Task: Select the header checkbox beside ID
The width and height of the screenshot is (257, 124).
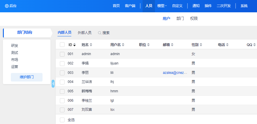Action: coord(62,45)
